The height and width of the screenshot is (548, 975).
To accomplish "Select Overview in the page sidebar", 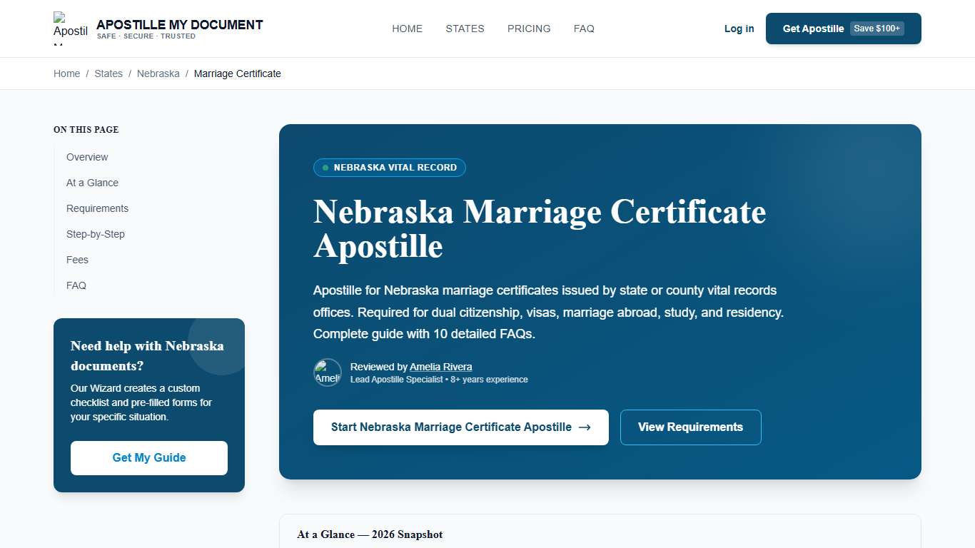I will [x=87, y=157].
